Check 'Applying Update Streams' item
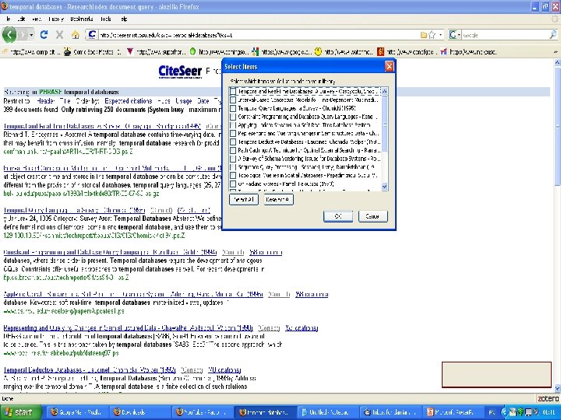The image size is (561, 420). pyautogui.click(x=233, y=125)
